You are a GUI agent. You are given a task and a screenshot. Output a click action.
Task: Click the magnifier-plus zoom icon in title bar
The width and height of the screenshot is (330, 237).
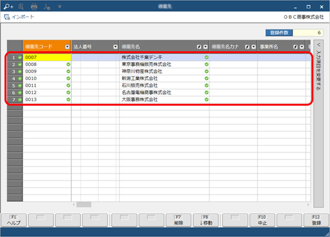click(x=8, y=7)
